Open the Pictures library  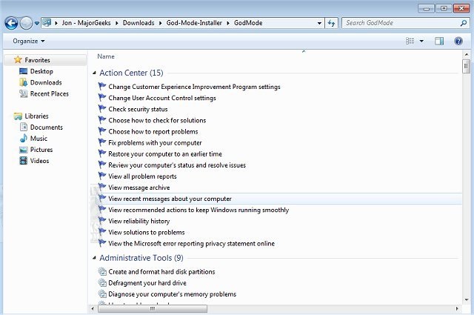pyautogui.click(x=41, y=150)
